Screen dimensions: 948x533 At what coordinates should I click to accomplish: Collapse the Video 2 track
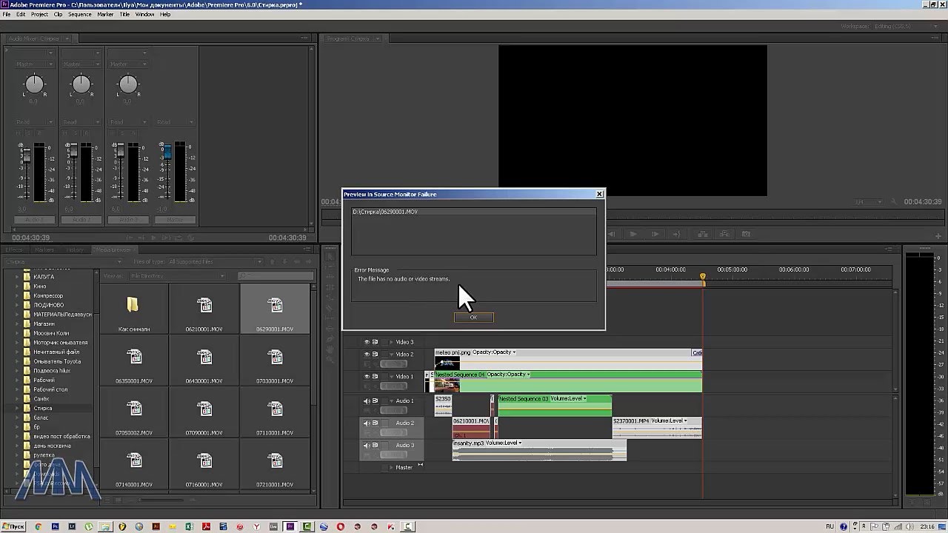391,354
